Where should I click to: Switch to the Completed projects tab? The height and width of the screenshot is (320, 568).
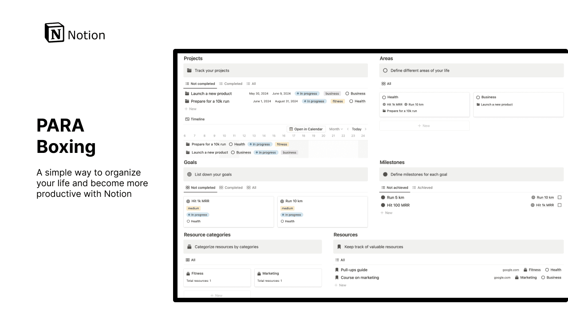[231, 84]
